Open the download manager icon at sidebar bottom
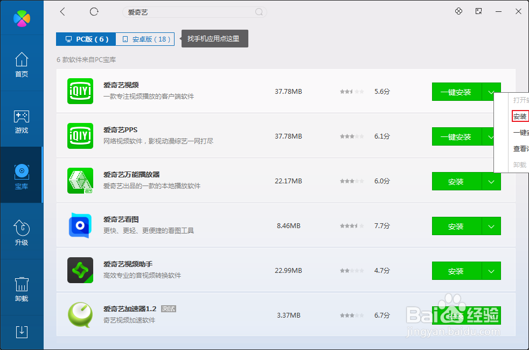 (22, 332)
